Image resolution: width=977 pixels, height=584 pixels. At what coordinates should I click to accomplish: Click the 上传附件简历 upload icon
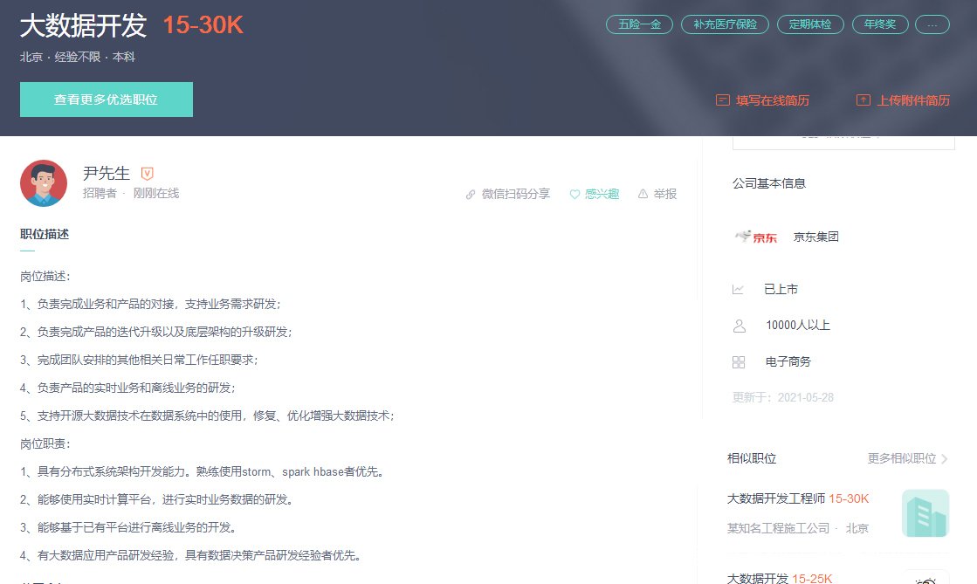coord(863,100)
